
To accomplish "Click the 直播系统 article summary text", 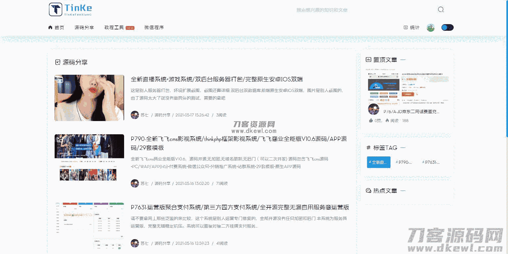I will pos(237,94).
